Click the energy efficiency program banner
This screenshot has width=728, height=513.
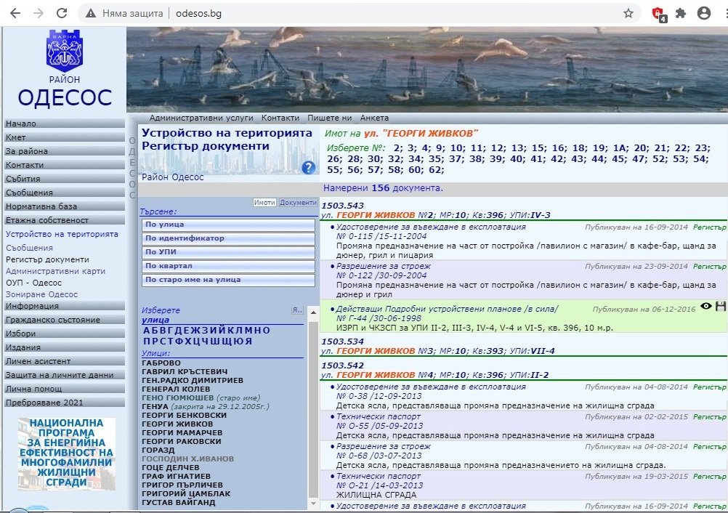(x=66, y=452)
